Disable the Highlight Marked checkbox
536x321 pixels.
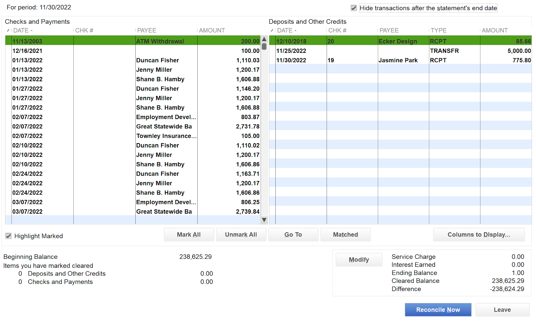8,236
